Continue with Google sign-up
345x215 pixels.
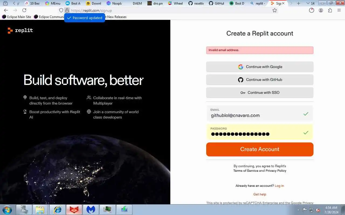[260, 67]
